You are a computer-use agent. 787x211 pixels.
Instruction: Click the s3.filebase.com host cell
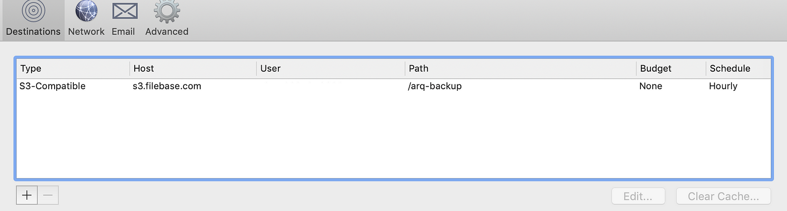pos(167,86)
